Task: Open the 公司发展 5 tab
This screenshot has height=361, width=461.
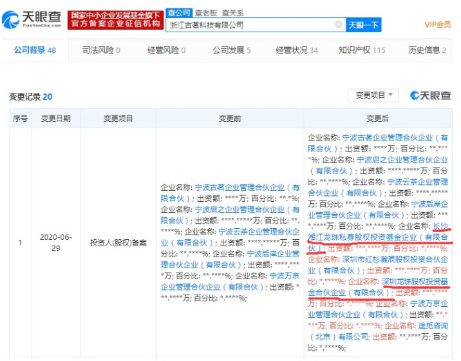Action: tap(232, 50)
